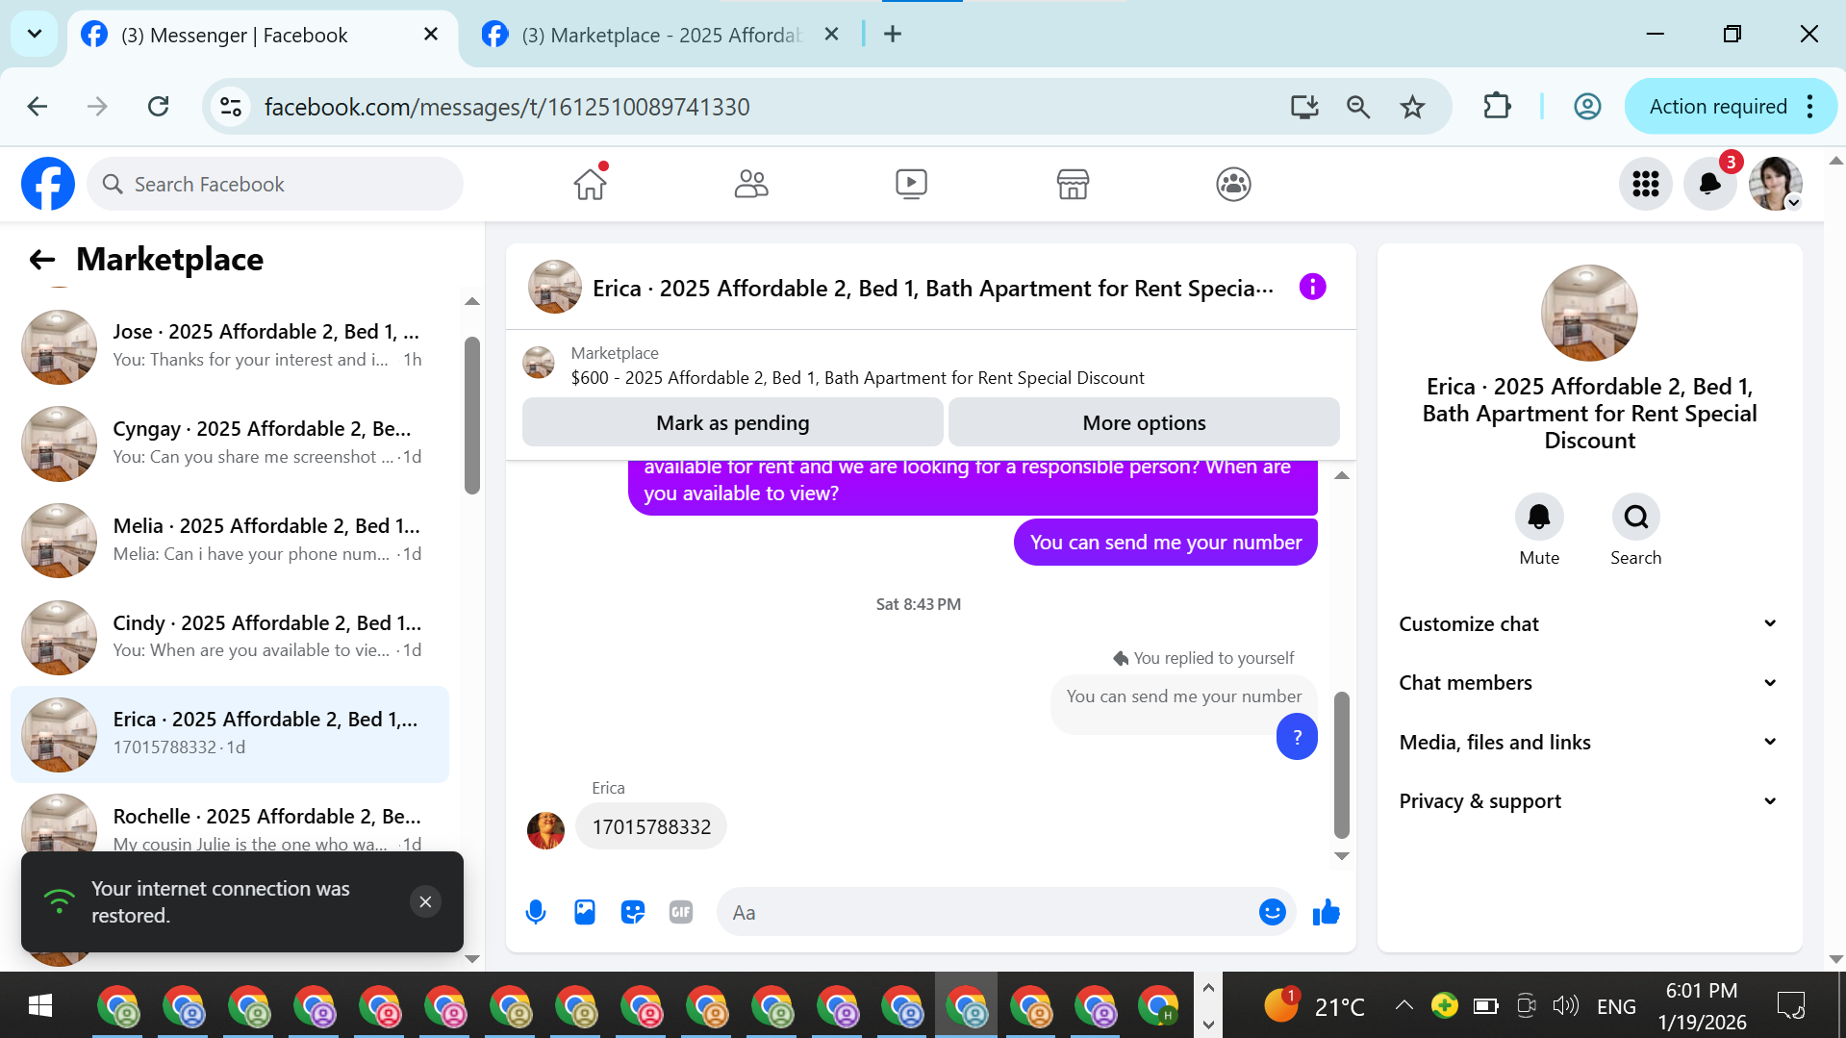Screen dimensions: 1846x1038
Task: Click install app icon in address bar
Action: click(x=1304, y=107)
